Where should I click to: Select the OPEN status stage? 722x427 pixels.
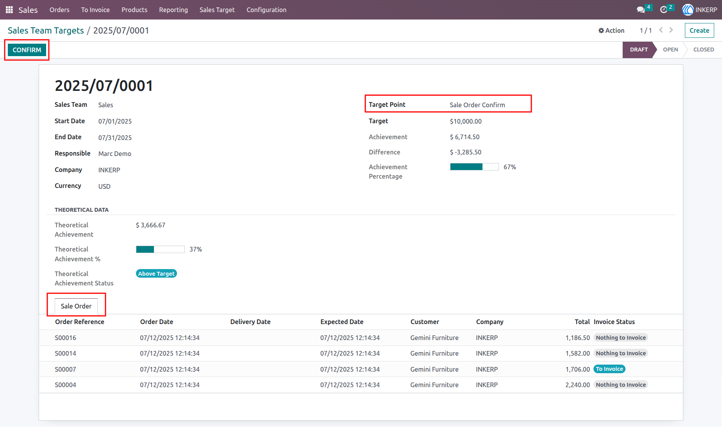click(x=670, y=50)
